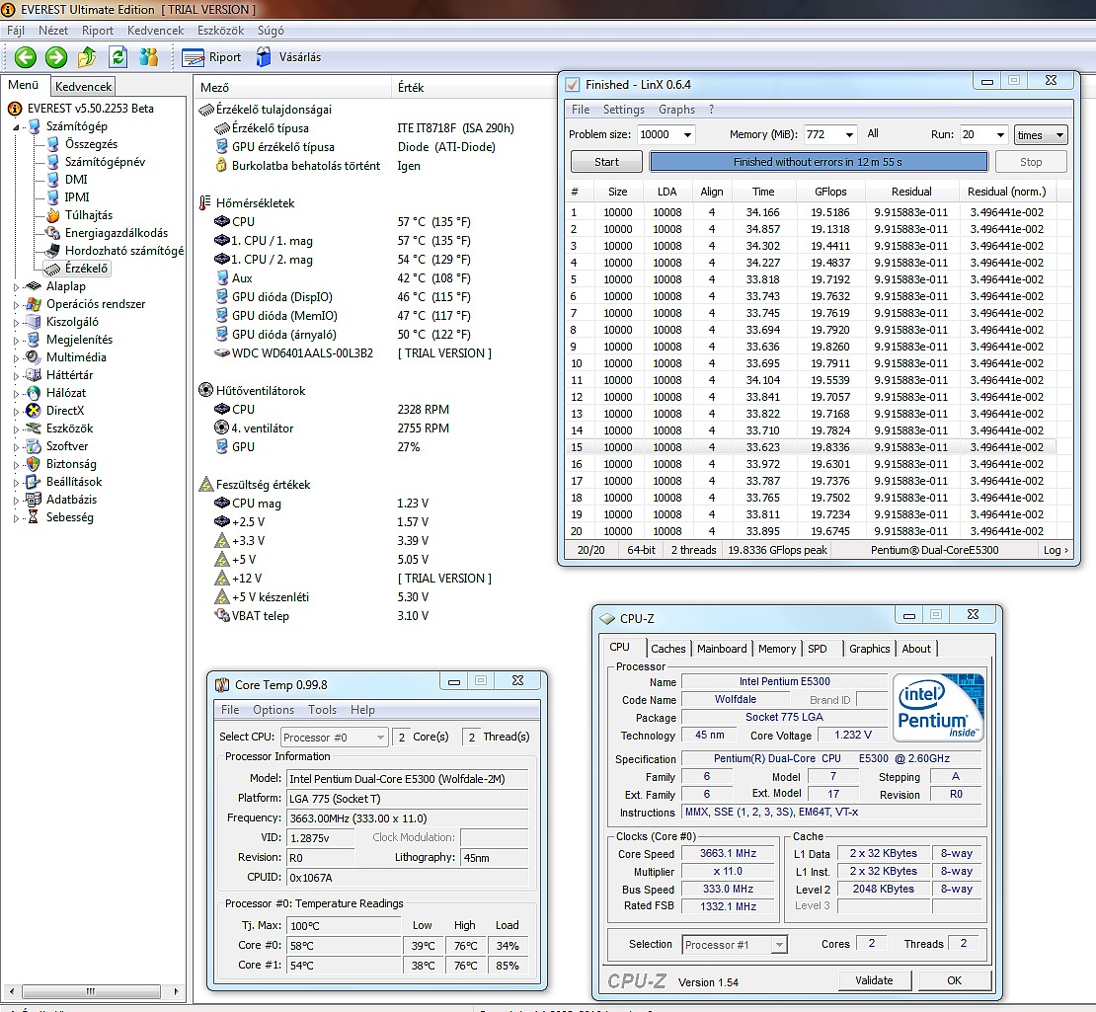Open LinX Problem size dropdown
This screenshot has width=1096, height=1012.
(688, 135)
